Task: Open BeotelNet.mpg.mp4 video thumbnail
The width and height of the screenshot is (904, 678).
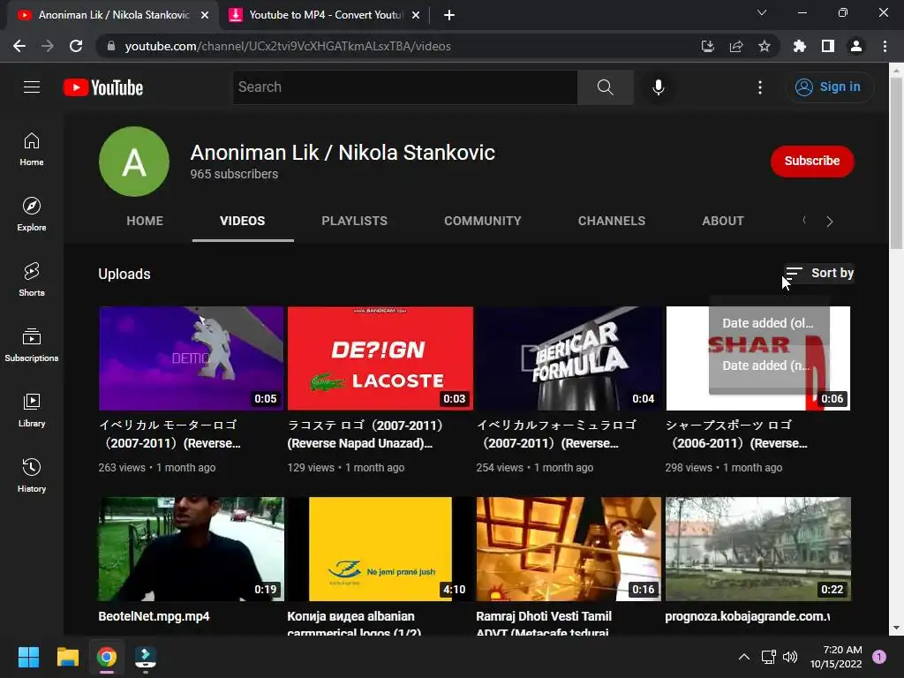Action: (x=191, y=549)
